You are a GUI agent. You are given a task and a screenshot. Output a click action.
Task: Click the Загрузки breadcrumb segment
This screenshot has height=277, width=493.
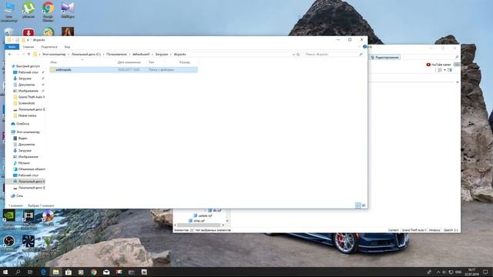point(162,55)
